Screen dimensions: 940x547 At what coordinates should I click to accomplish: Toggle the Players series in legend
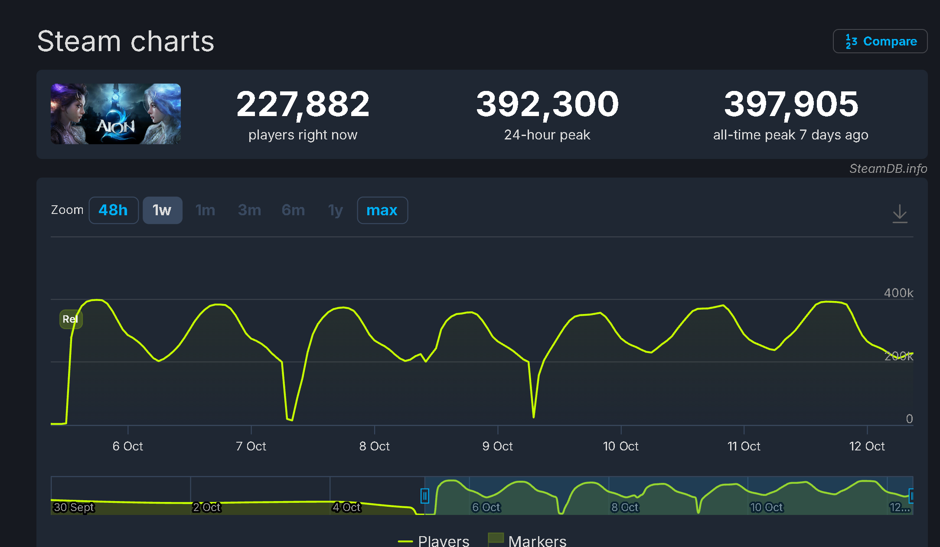[x=434, y=541]
